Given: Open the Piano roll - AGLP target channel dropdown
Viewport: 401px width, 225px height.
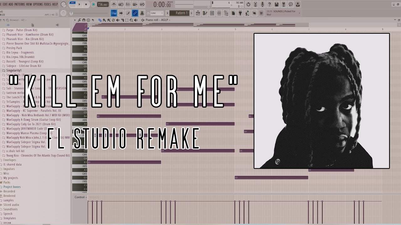Looking at the screenshot, I should (x=157, y=20).
